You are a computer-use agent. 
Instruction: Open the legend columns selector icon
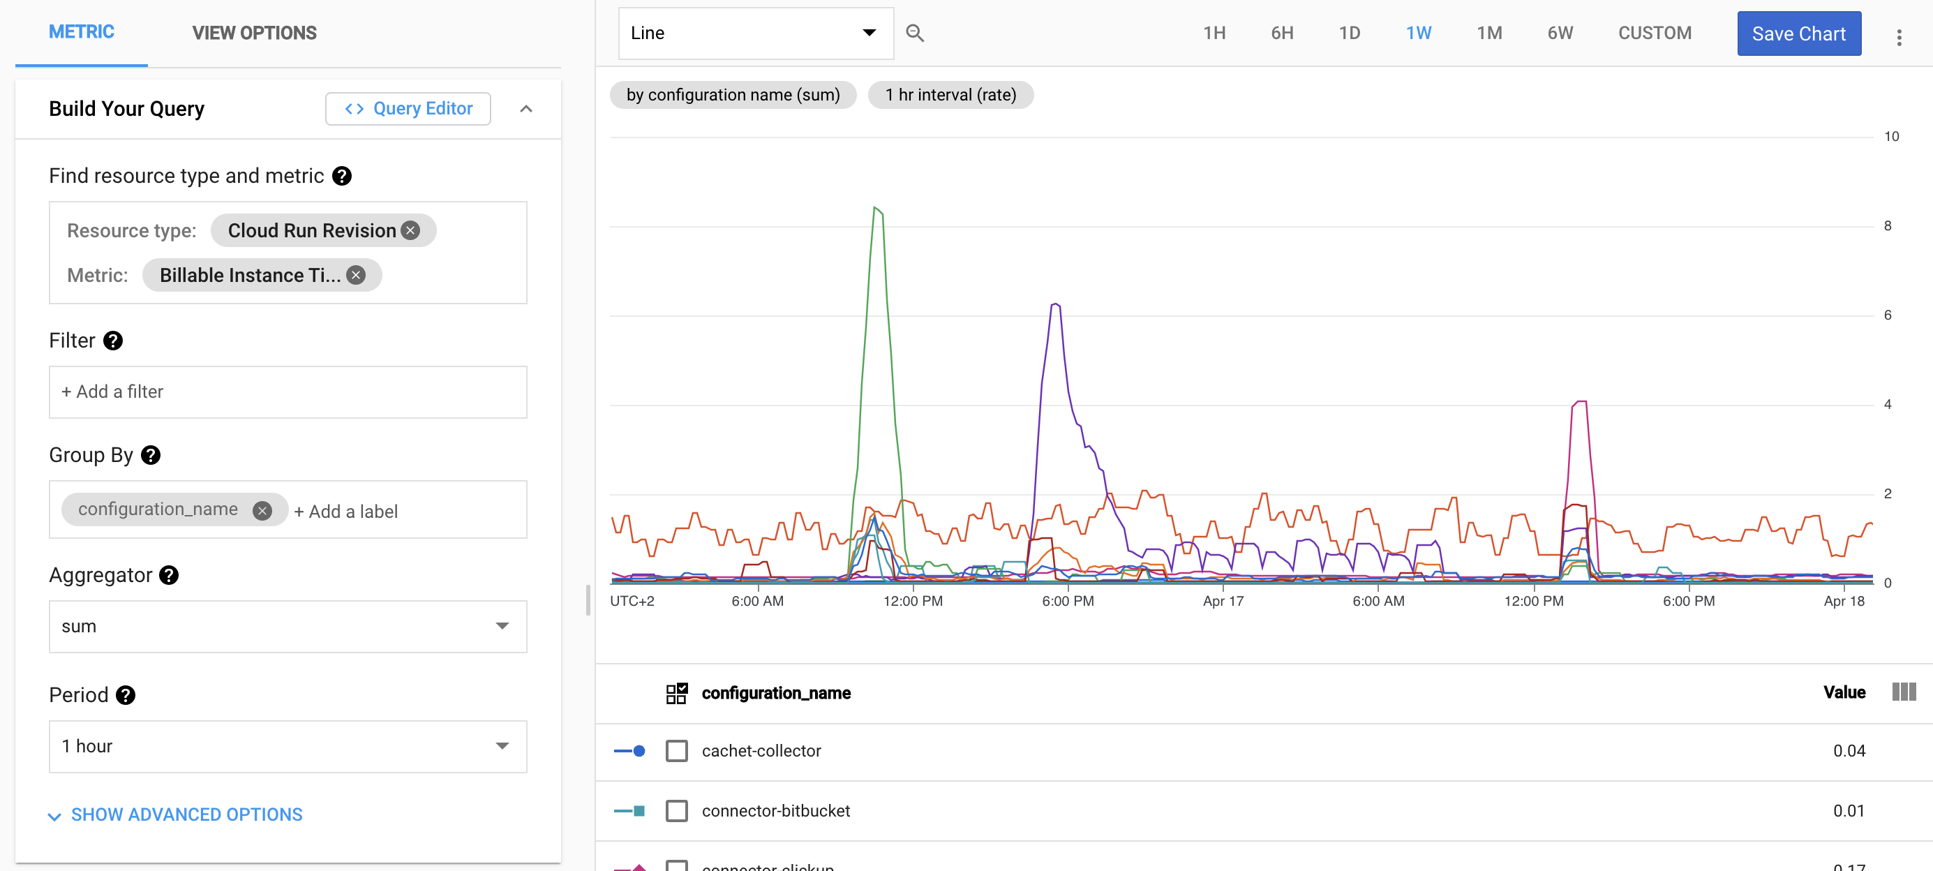click(x=1904, y=692)
